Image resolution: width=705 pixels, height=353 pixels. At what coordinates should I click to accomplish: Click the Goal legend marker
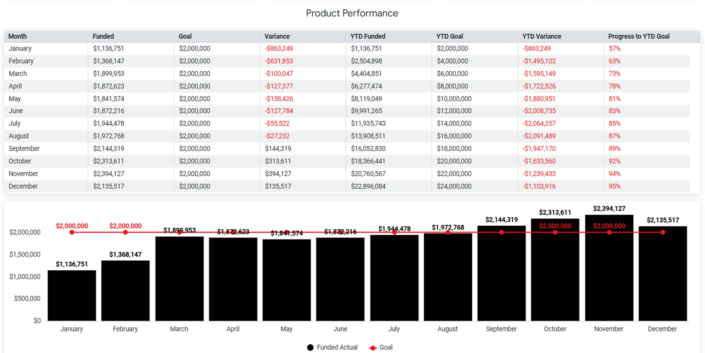click(373, 348)
